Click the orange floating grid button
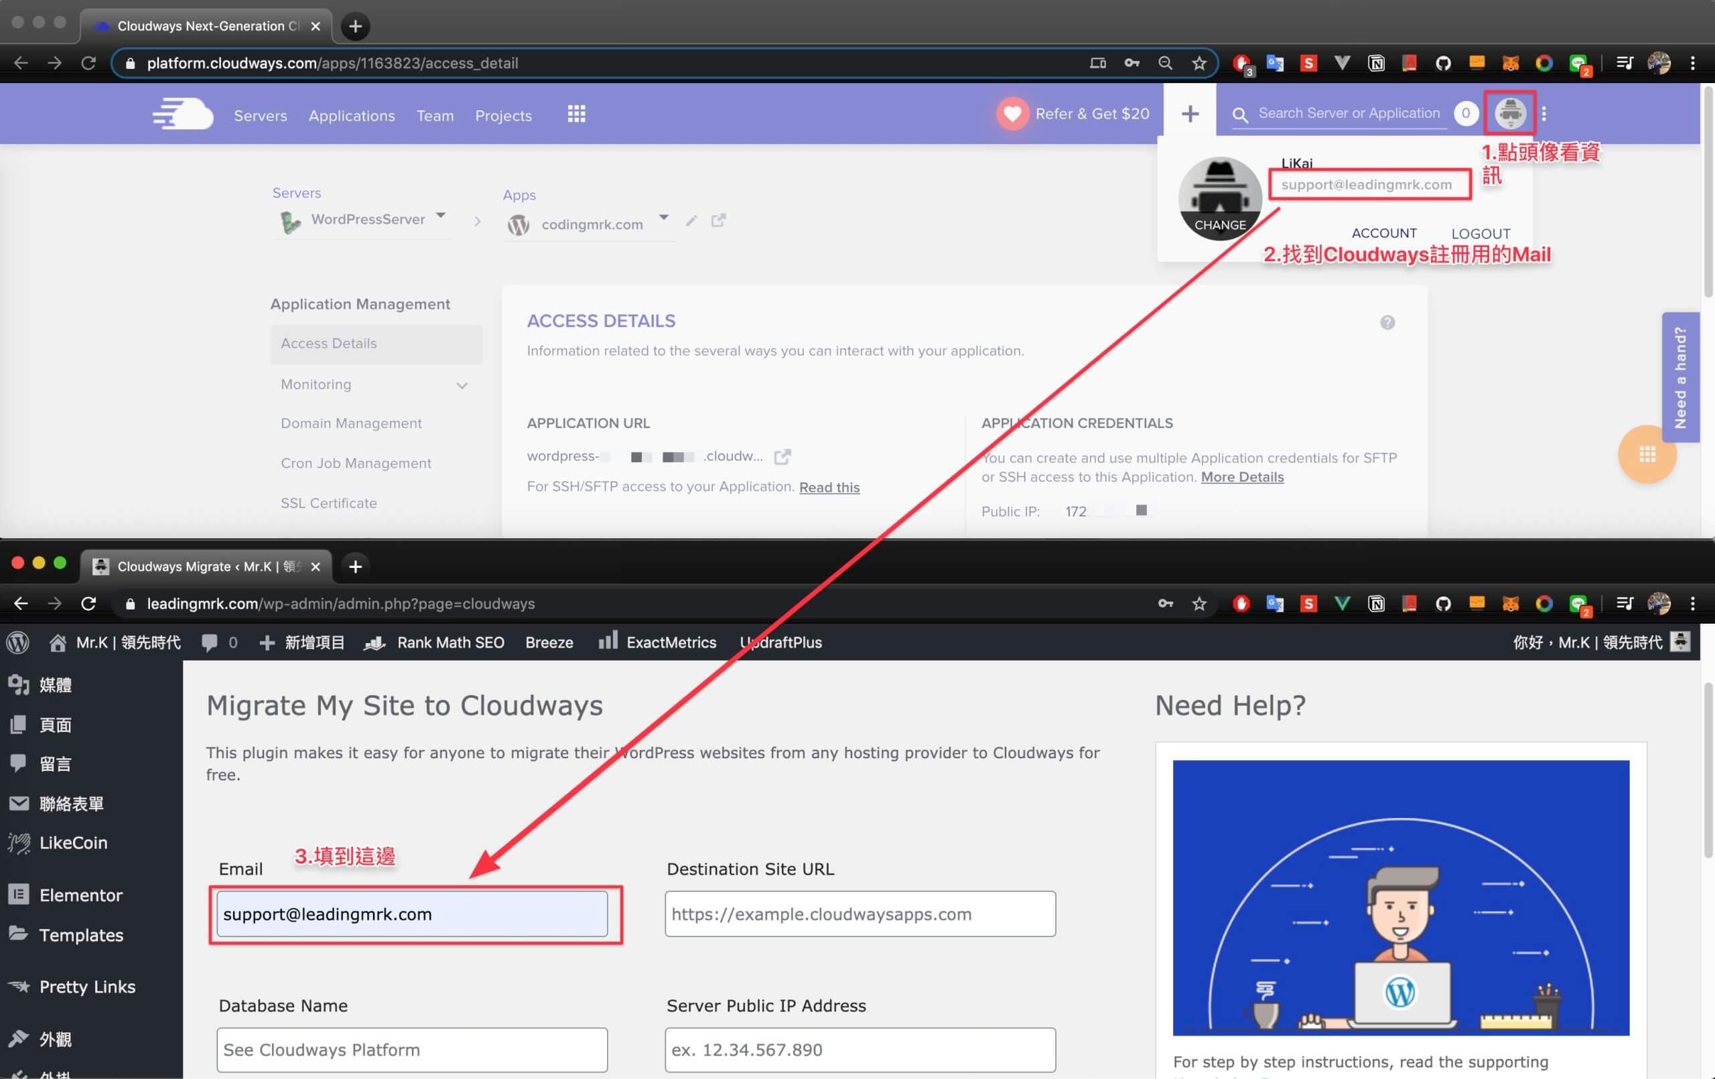The width and height of the screenshot is (1715, 1079). click(x=1647, y=454)
